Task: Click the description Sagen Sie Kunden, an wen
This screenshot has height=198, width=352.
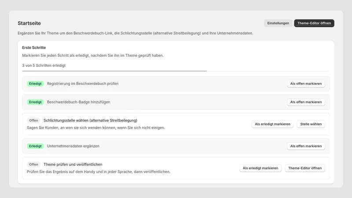Action: [x=96, y=128]
